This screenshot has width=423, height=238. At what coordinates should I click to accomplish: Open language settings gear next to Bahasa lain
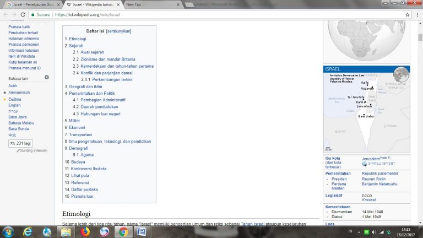point(47,78)
